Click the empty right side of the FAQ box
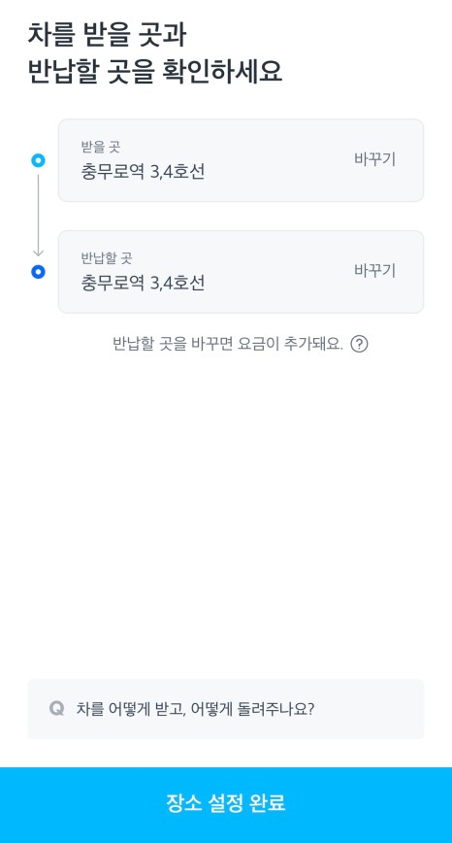Image resolution: width=452 pixels, height=843 pixels. coord(370,709)
